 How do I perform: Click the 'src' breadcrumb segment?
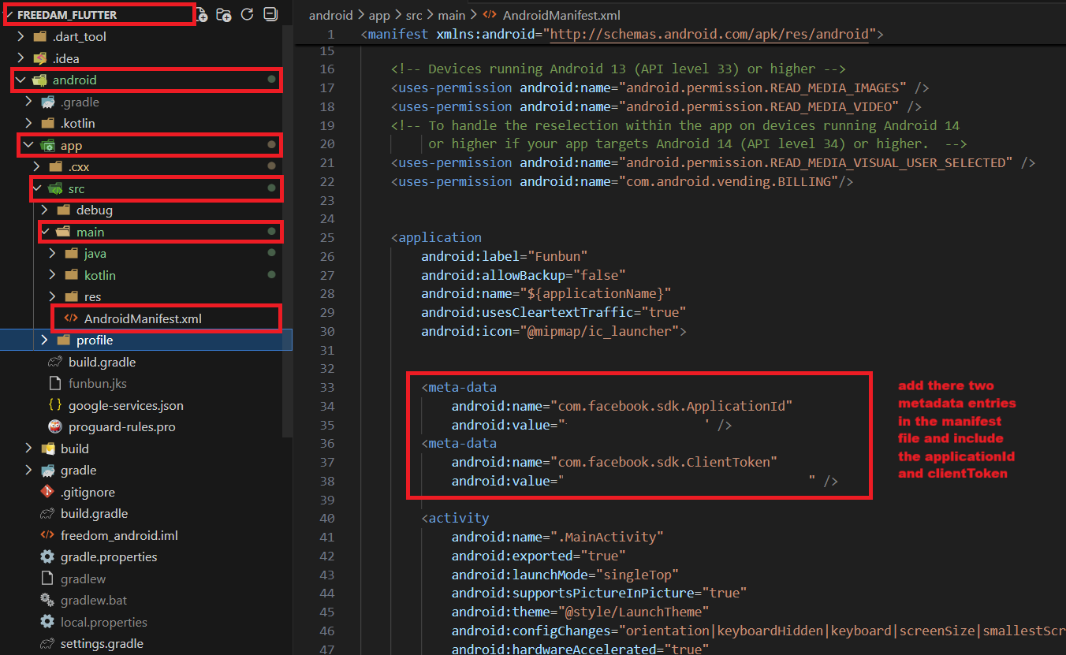pyautogui.click(x=414, y=15)
